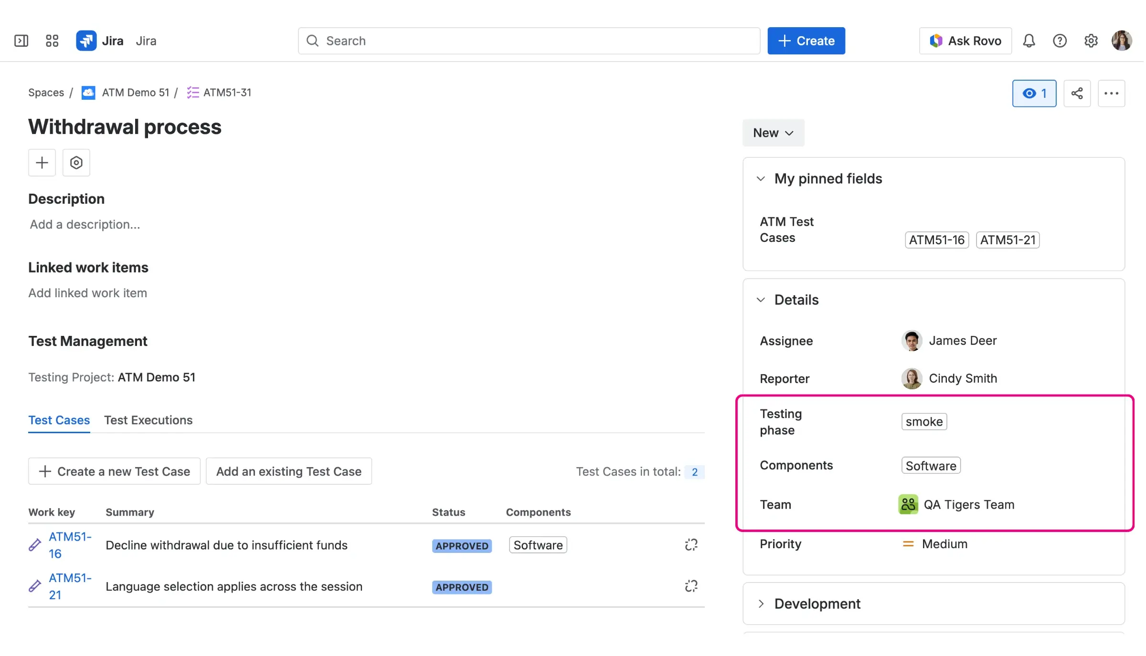Open the Ask Rovo assistant
The width and height of the screenshot is (1146, 656).
[x=965, y=41]
